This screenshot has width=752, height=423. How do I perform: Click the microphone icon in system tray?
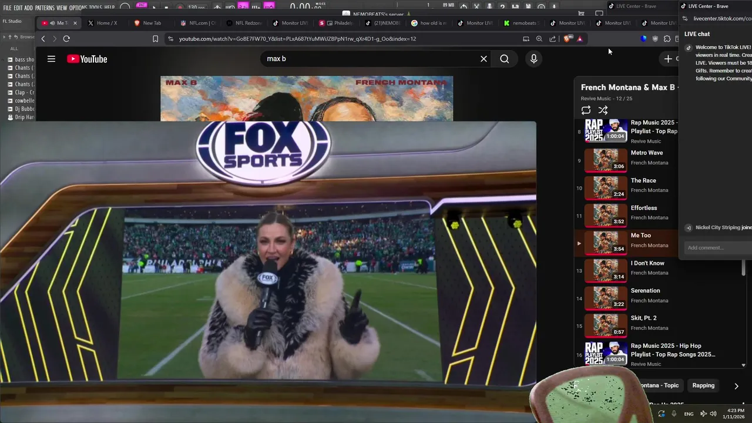point(674,414)
